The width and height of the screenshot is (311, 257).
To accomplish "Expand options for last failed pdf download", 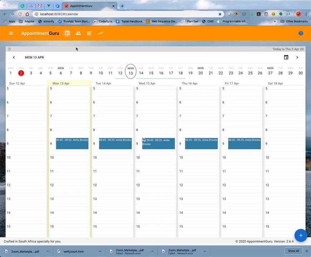I will coord(205,251).
